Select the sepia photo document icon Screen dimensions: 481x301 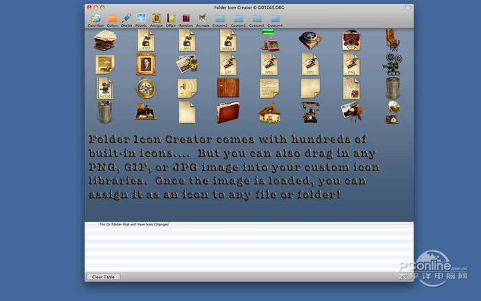click(x=105, y=65)
